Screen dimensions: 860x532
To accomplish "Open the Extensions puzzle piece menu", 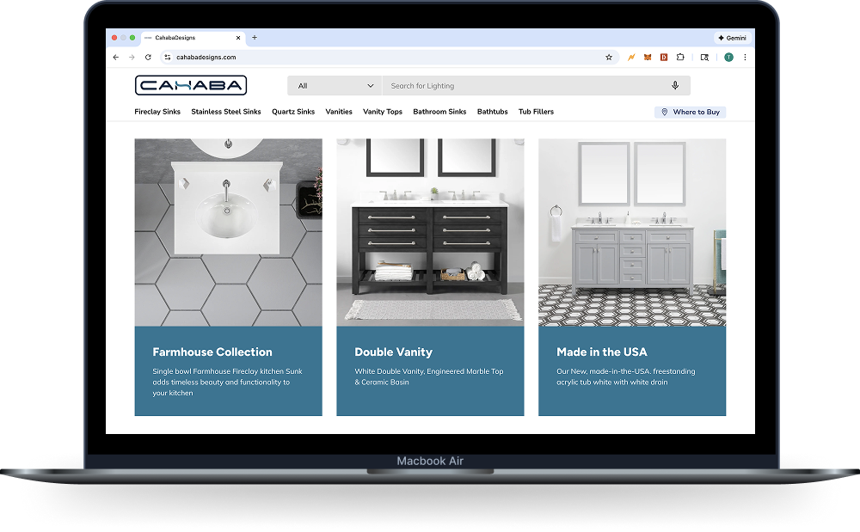I will (x=680, y=58).
